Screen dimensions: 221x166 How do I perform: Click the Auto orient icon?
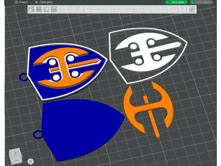tap(47, 9)
